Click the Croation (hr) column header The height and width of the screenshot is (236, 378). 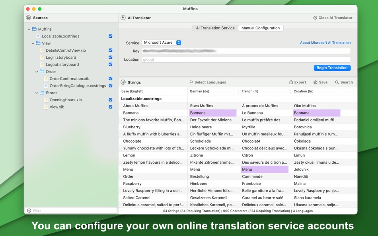click(316, 91)
